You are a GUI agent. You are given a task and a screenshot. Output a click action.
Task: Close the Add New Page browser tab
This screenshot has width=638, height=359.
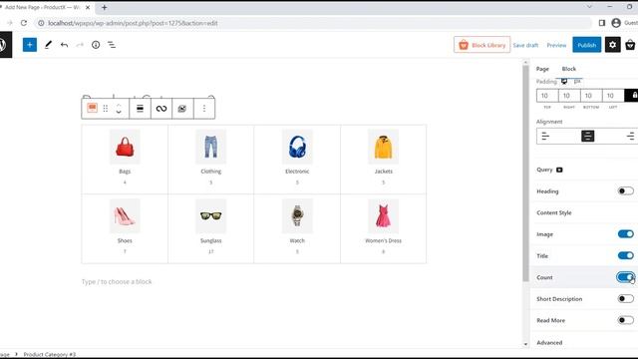click(88, 7)
